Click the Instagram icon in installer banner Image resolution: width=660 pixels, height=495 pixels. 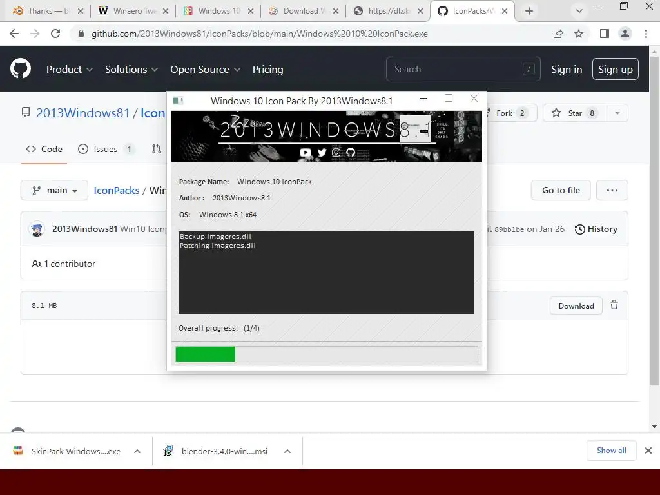336,152
